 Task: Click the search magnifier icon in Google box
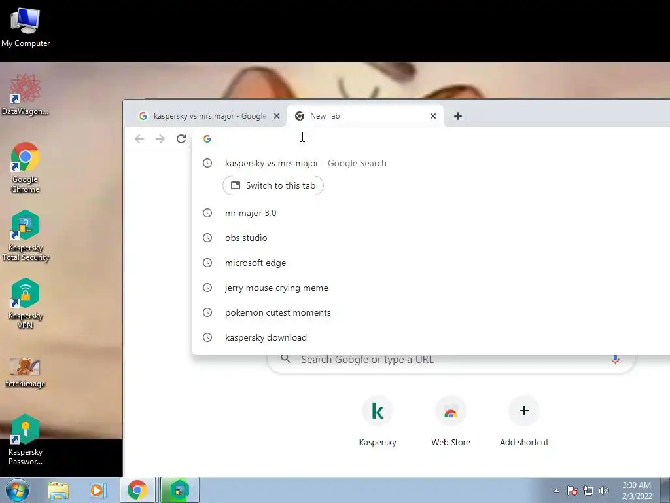point(285,359)
